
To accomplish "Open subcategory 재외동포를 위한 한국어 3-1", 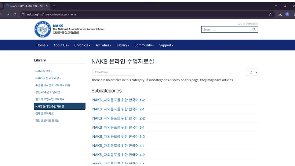I will (118, 127).
